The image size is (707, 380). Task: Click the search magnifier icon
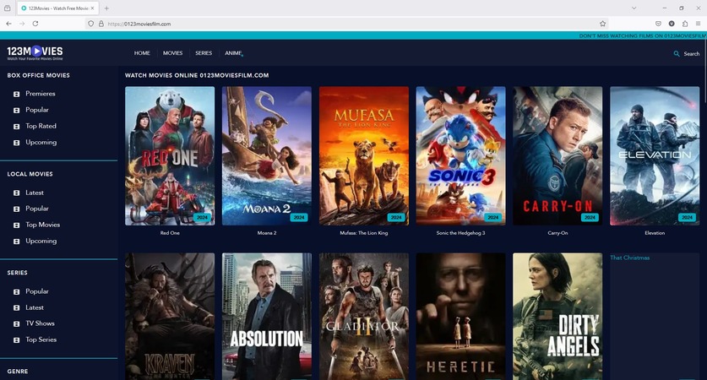coord(677,54)
